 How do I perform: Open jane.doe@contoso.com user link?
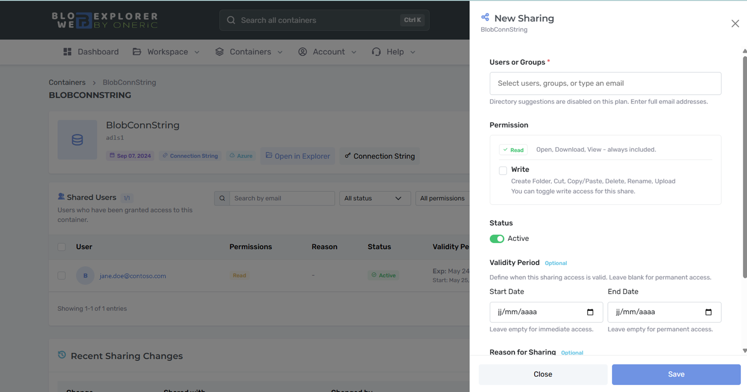click(133, 276)
